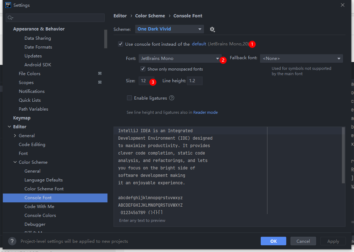The height and width of the screenshot is (252, 354).
Task: Select General under Color Scheme
Action: 32,171
